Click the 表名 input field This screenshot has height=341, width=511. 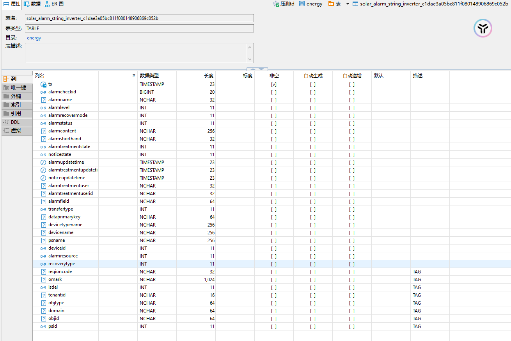[139, 18]
